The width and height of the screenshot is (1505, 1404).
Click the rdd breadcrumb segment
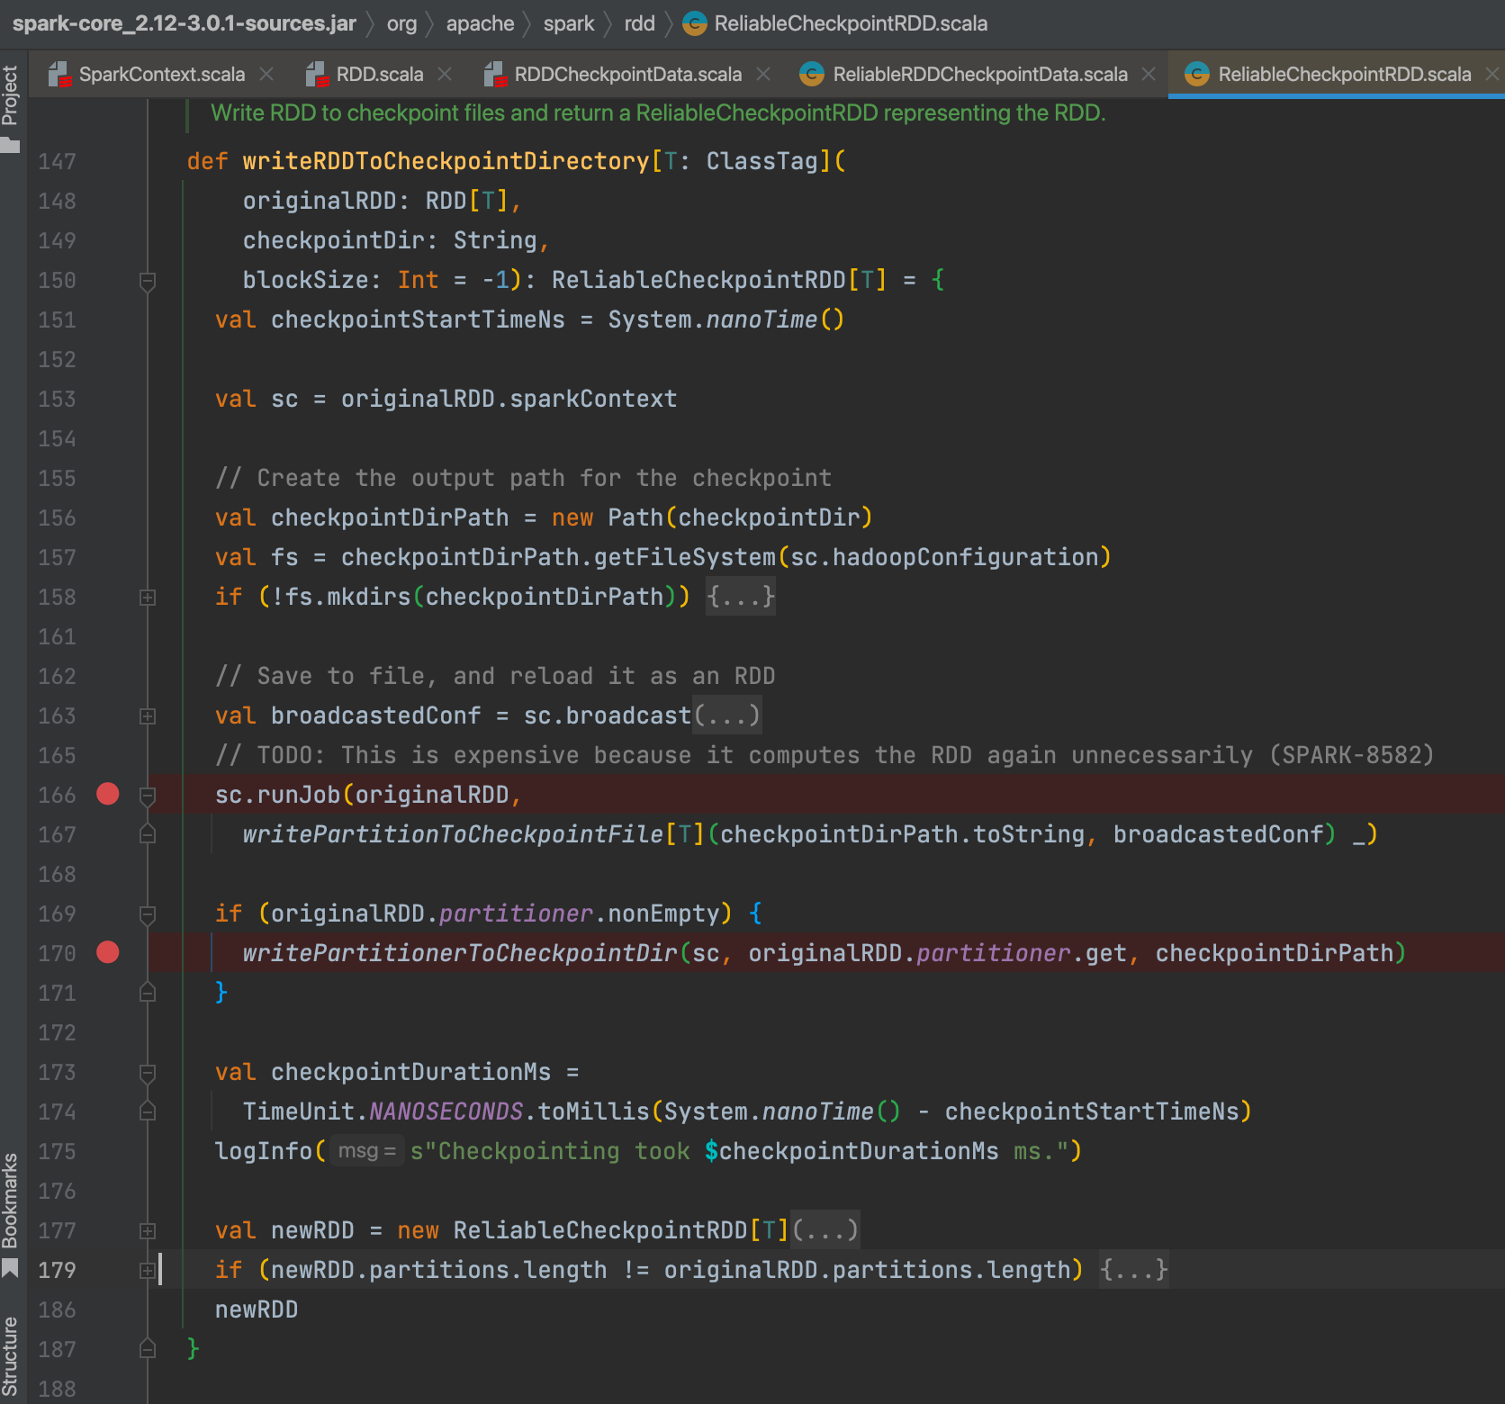[x=639, y=23]
